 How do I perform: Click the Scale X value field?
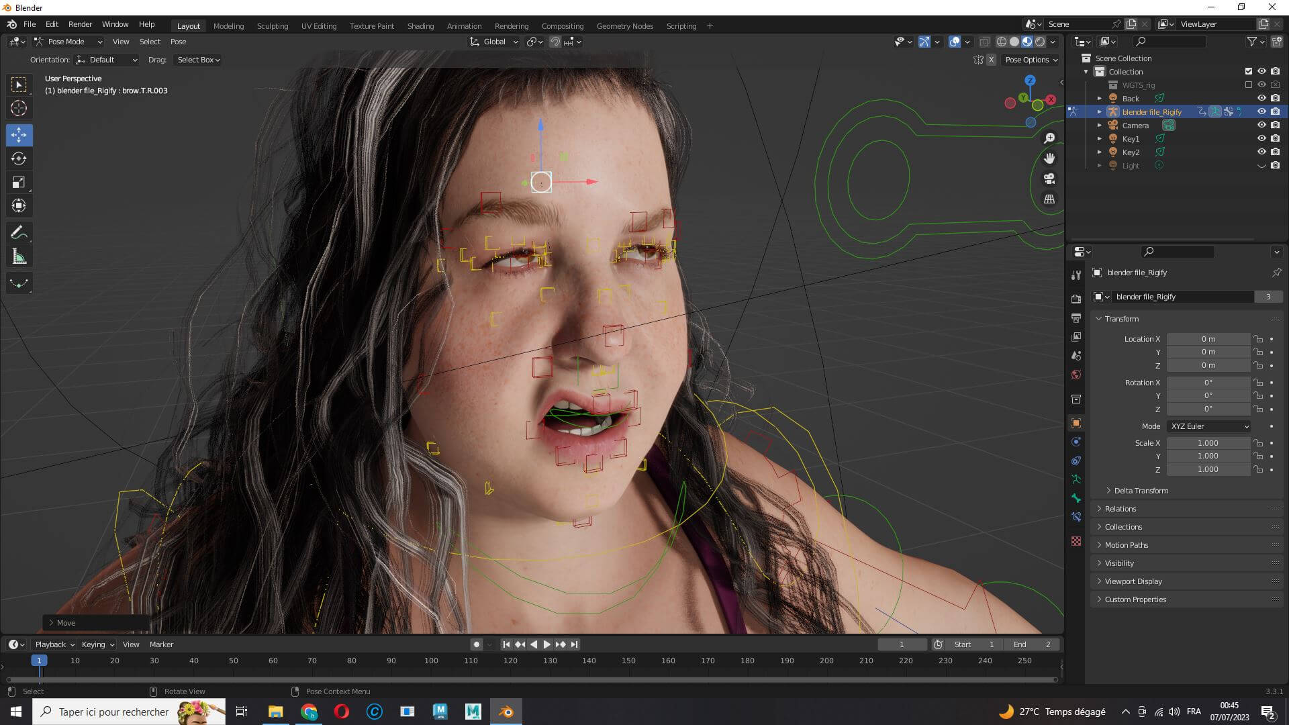pos(1208,443)
